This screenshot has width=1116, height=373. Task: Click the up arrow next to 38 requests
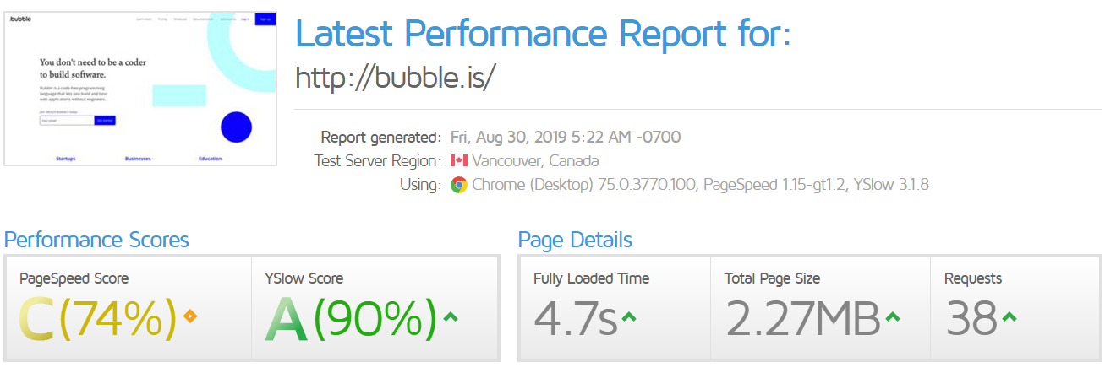tap(1009, 317)
